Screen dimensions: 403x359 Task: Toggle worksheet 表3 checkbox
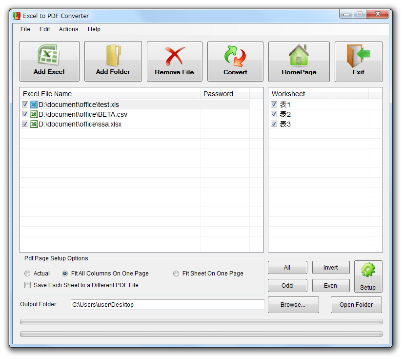pyautogui.click(x=274, y=124)
